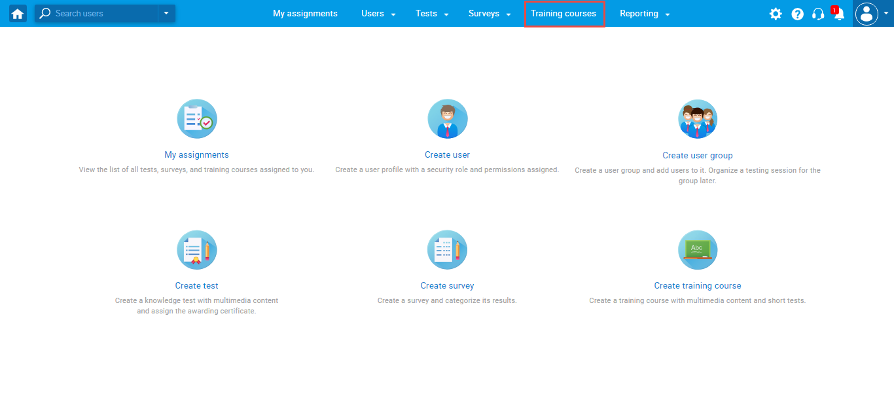Click the 'Create a training course with multimedia' description
This screenshot has width=894, height=409.
[x=698, y=301]
